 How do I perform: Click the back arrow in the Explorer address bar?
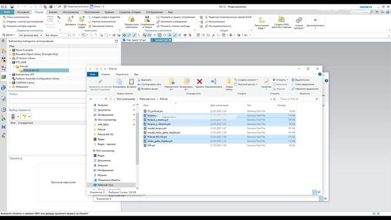[x=91, y=99]
